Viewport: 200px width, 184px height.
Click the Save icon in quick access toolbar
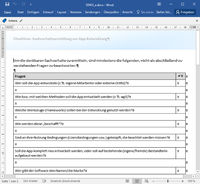tap(7, 4)
